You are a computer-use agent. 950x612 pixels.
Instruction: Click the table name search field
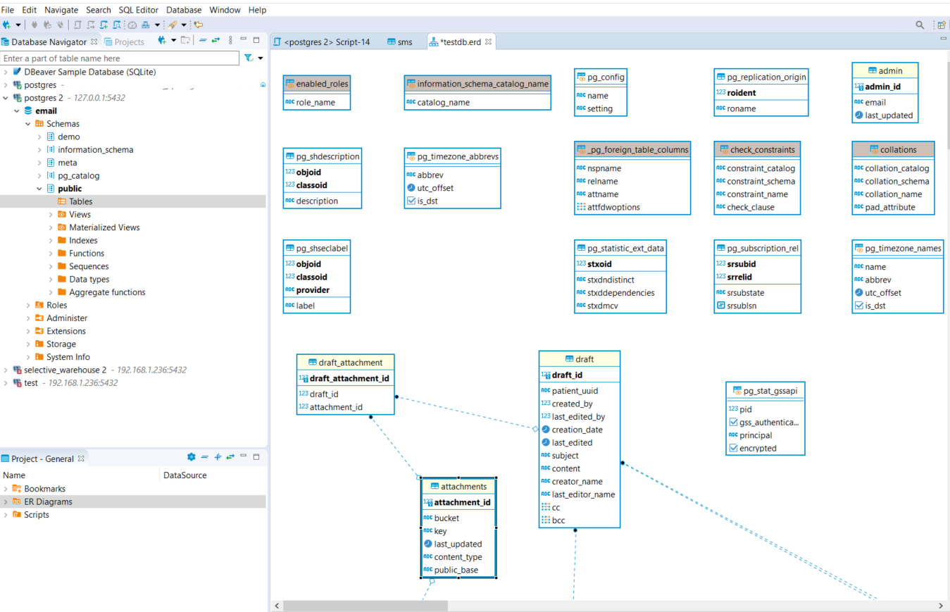point(120,58)
